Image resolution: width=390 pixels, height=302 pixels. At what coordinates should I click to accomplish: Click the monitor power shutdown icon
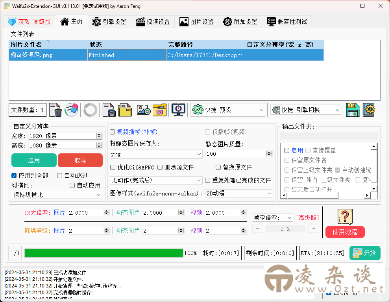coord(178,110)
